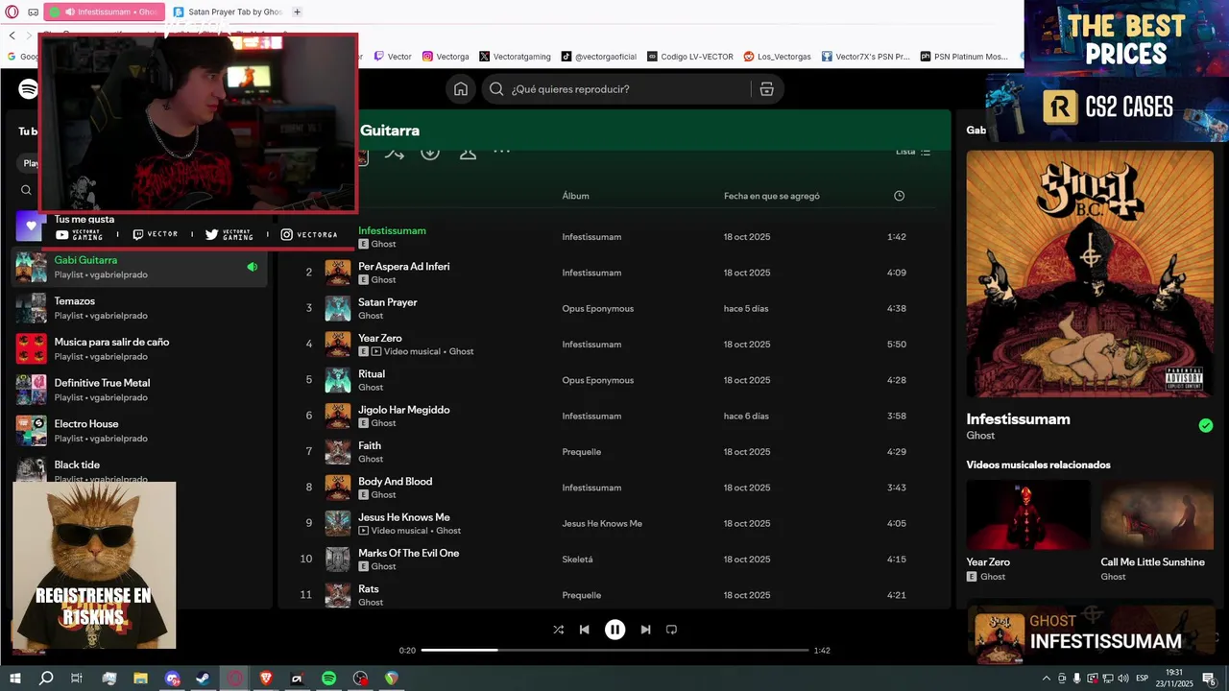Click the duration clock column header
1229x691 pixels.
coord(899,196)
